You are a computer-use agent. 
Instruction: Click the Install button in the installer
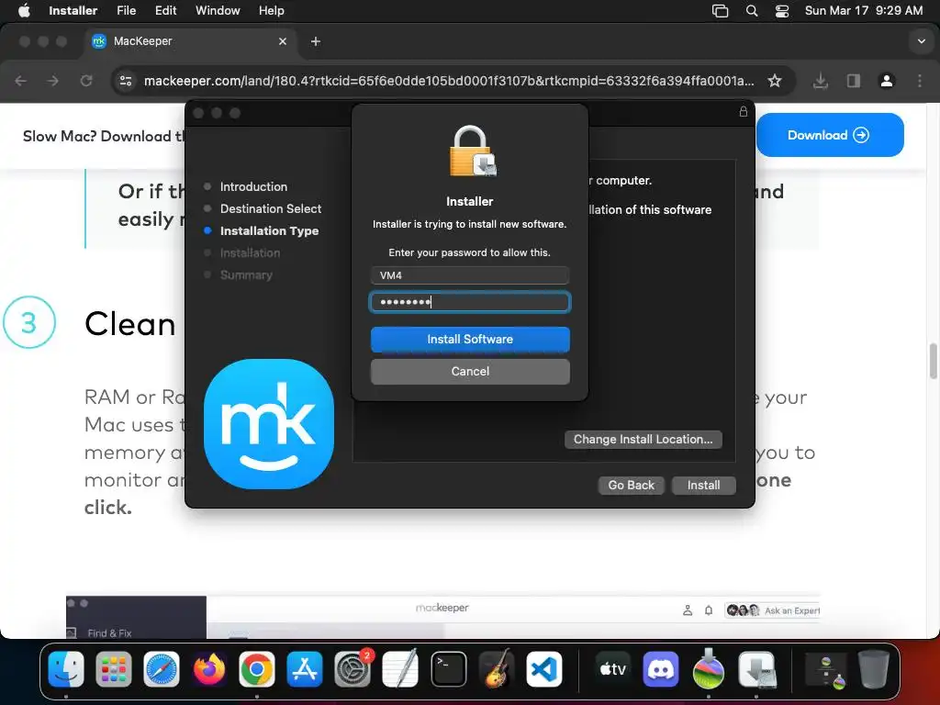tap(703, 485)
